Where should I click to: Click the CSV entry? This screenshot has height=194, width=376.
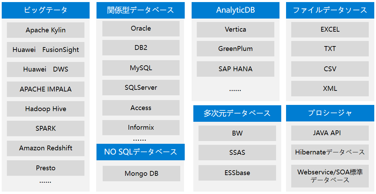pyautogui.click(x=330, y=69)
